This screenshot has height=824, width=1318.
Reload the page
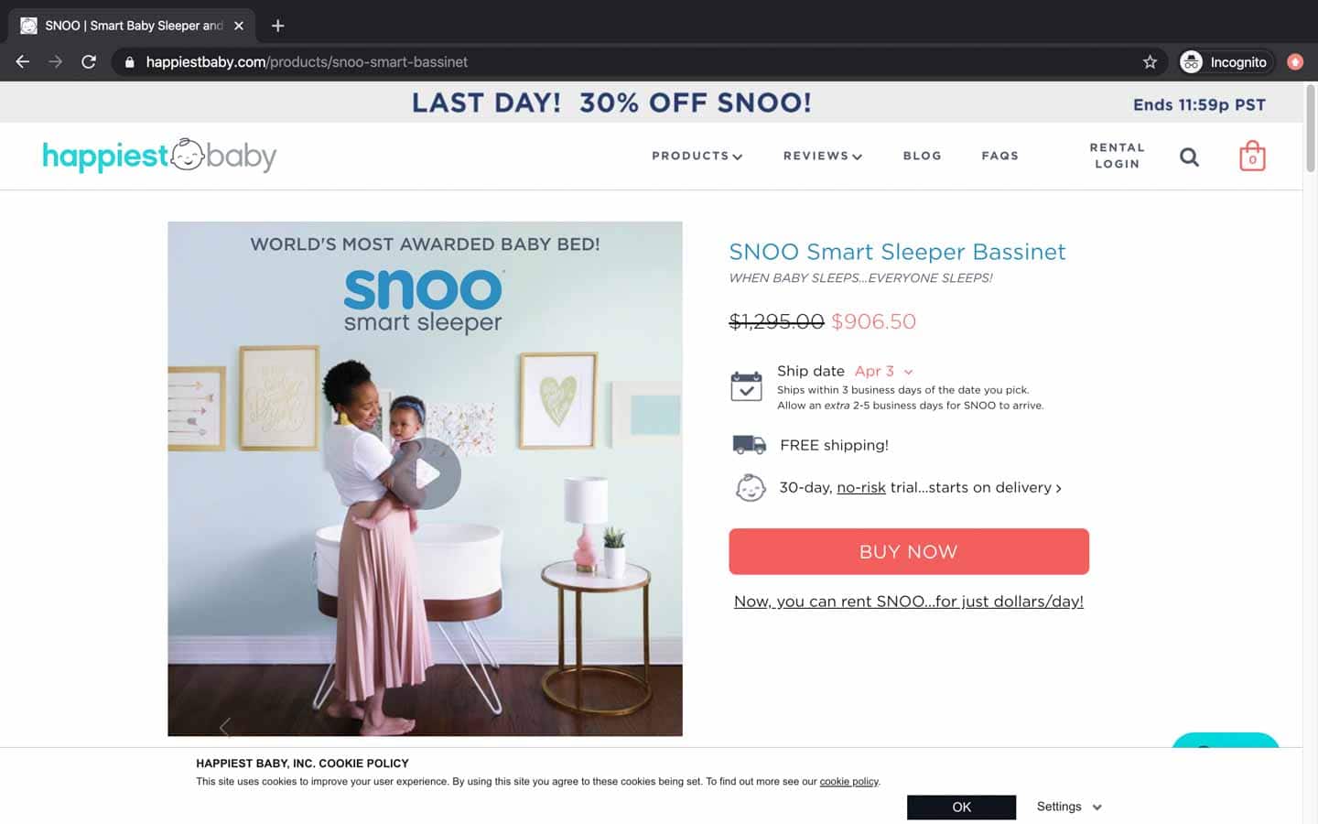89,62
